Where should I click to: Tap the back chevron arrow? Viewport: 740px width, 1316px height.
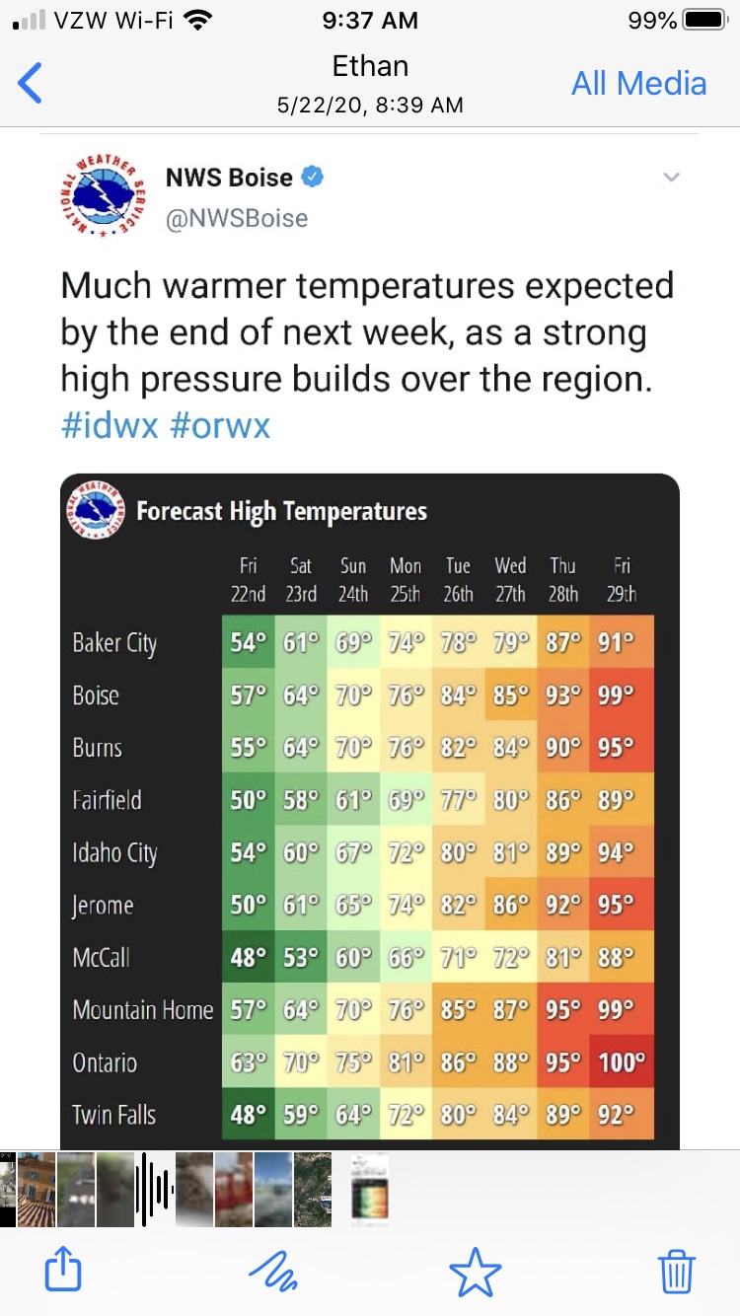(32, 83)
